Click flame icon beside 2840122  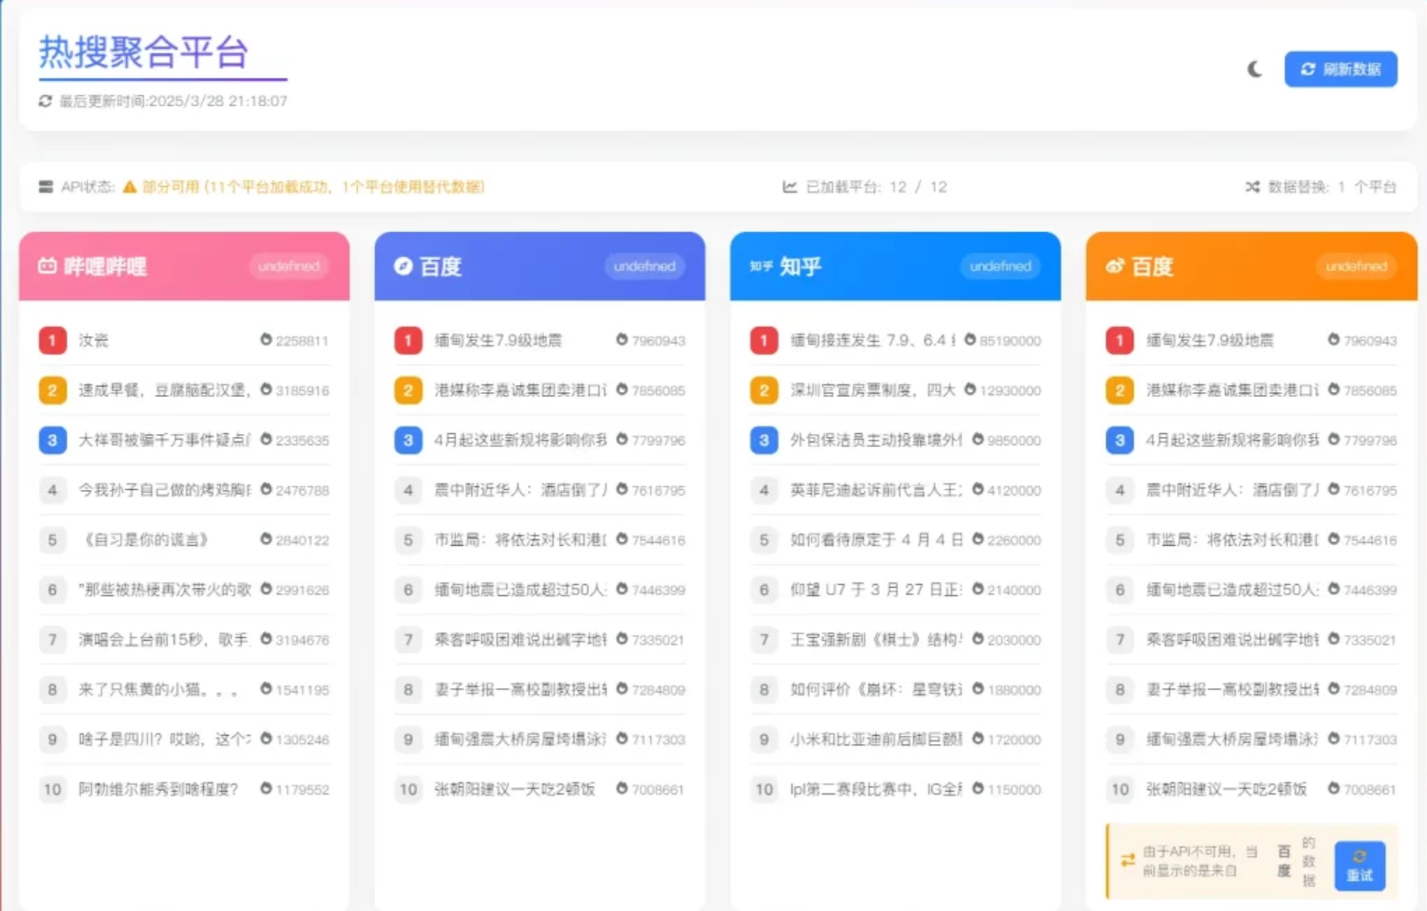click(266, 539)
